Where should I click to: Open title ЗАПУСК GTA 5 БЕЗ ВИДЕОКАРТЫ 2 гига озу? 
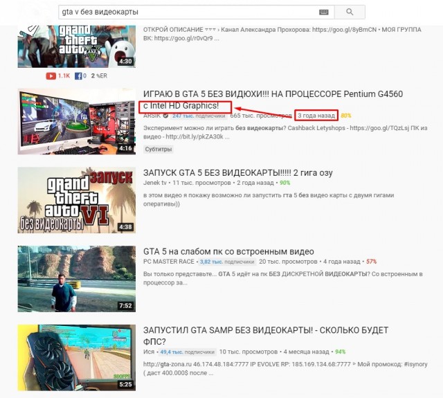(x=238, y=172)
